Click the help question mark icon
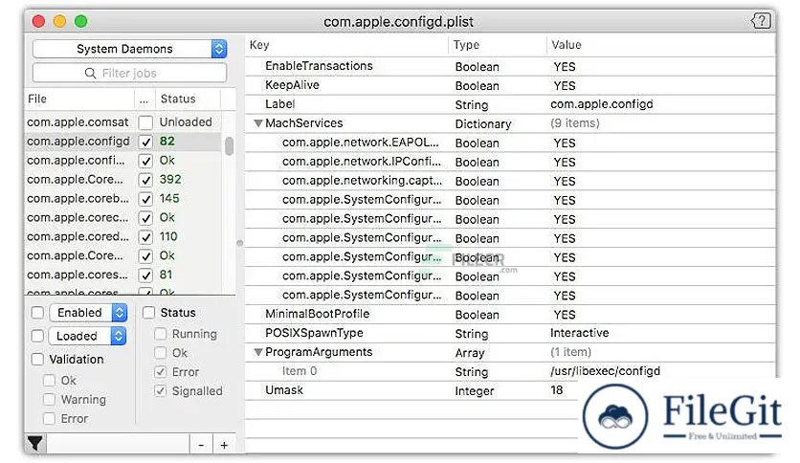The width and height of the screenshot is (800, 463). point(761,21)
